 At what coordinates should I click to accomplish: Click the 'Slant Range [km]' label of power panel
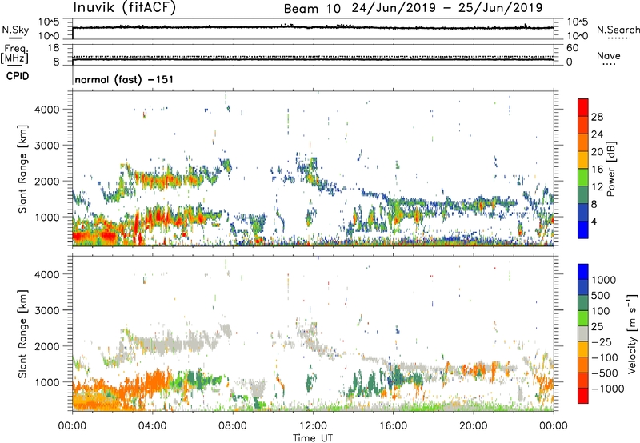[x=22, y=169]
